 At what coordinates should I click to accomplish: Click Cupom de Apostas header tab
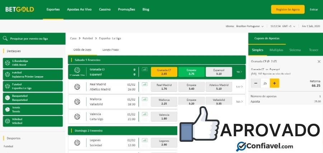pos(267,38)
